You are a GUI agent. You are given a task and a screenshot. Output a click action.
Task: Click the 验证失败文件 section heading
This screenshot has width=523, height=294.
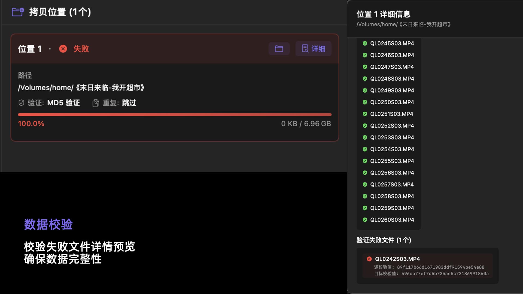[384, 240]
